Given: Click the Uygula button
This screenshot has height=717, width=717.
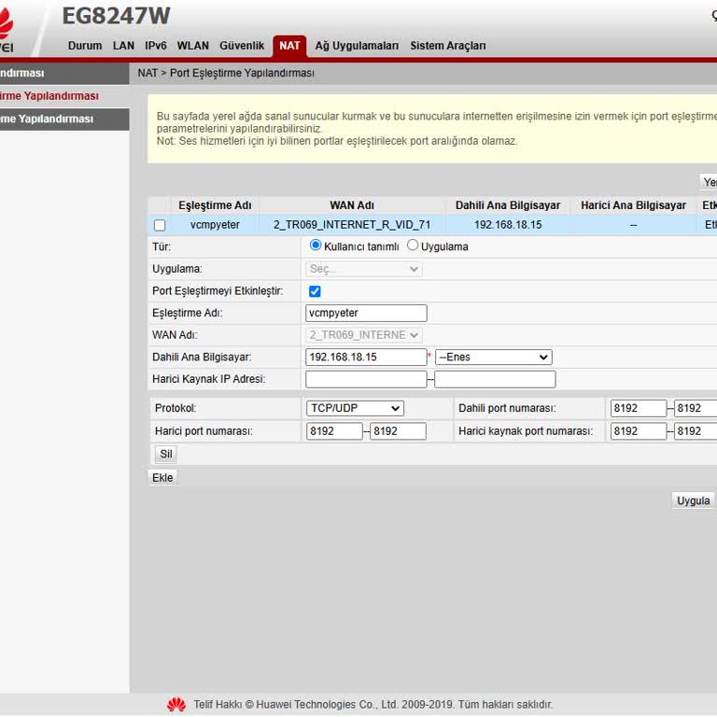Looking at the screenshot, I should (x=694, y=500).
